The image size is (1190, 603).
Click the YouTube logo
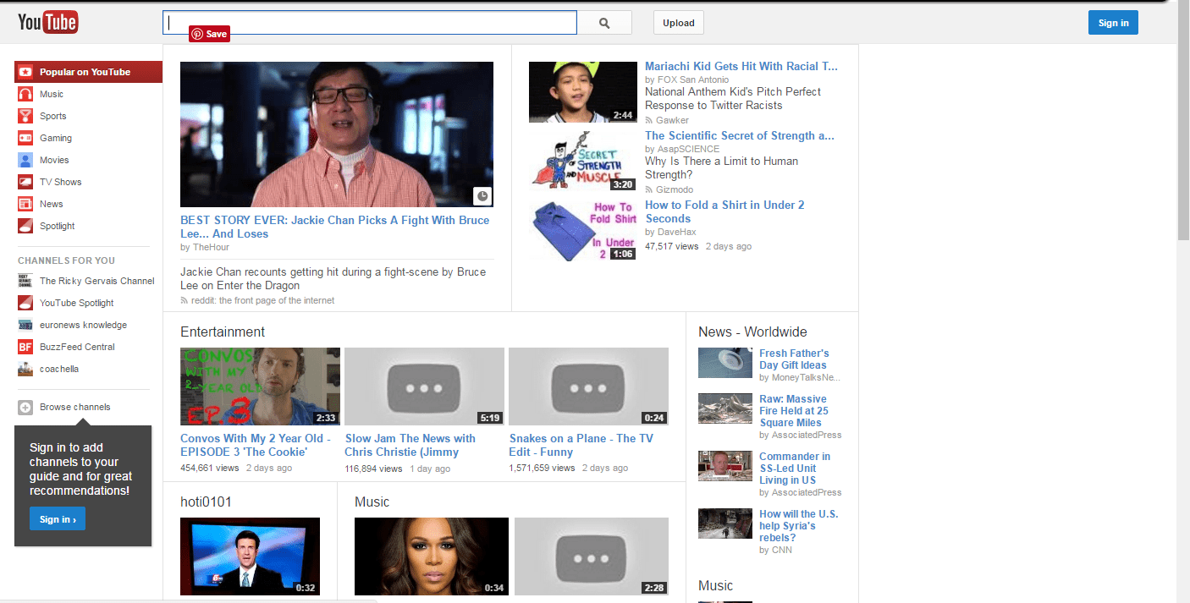tap(48, 22)
